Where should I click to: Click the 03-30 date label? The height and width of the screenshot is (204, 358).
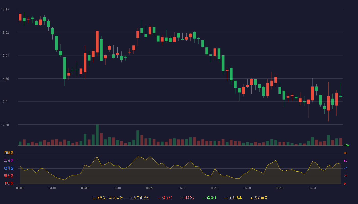(x=85, y=188)
